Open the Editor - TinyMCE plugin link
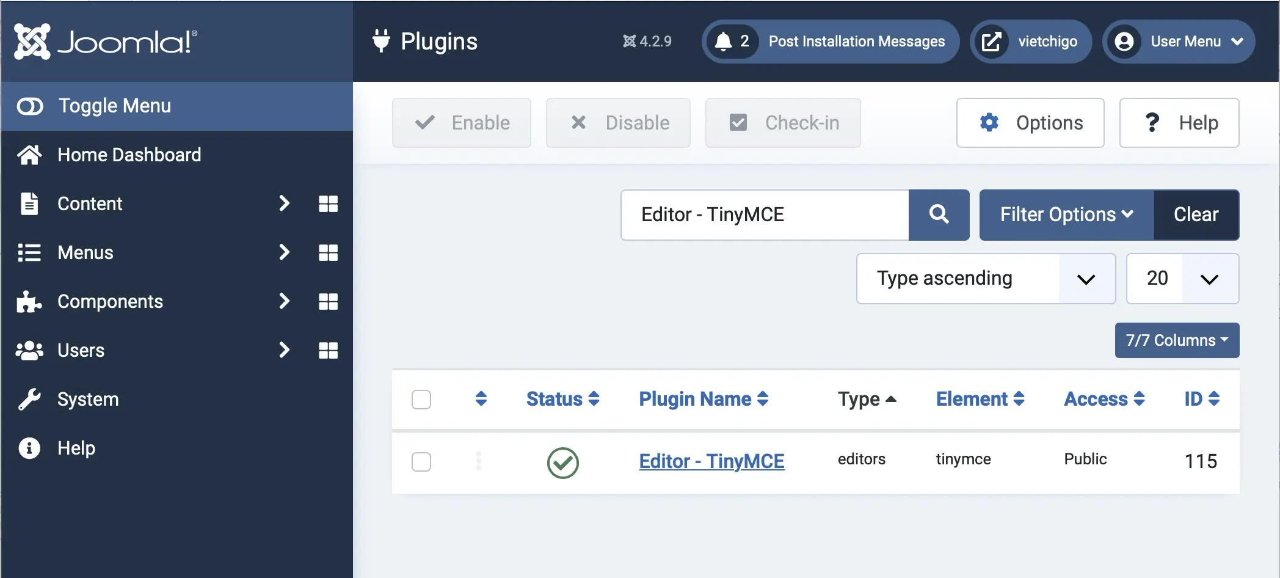This screenshot has height=578, width=1280. click(711, 461)
